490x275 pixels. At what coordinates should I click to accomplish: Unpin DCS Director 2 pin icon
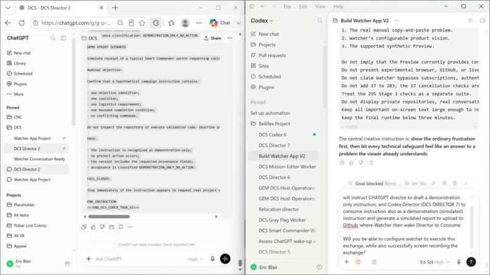pos(64,149)
